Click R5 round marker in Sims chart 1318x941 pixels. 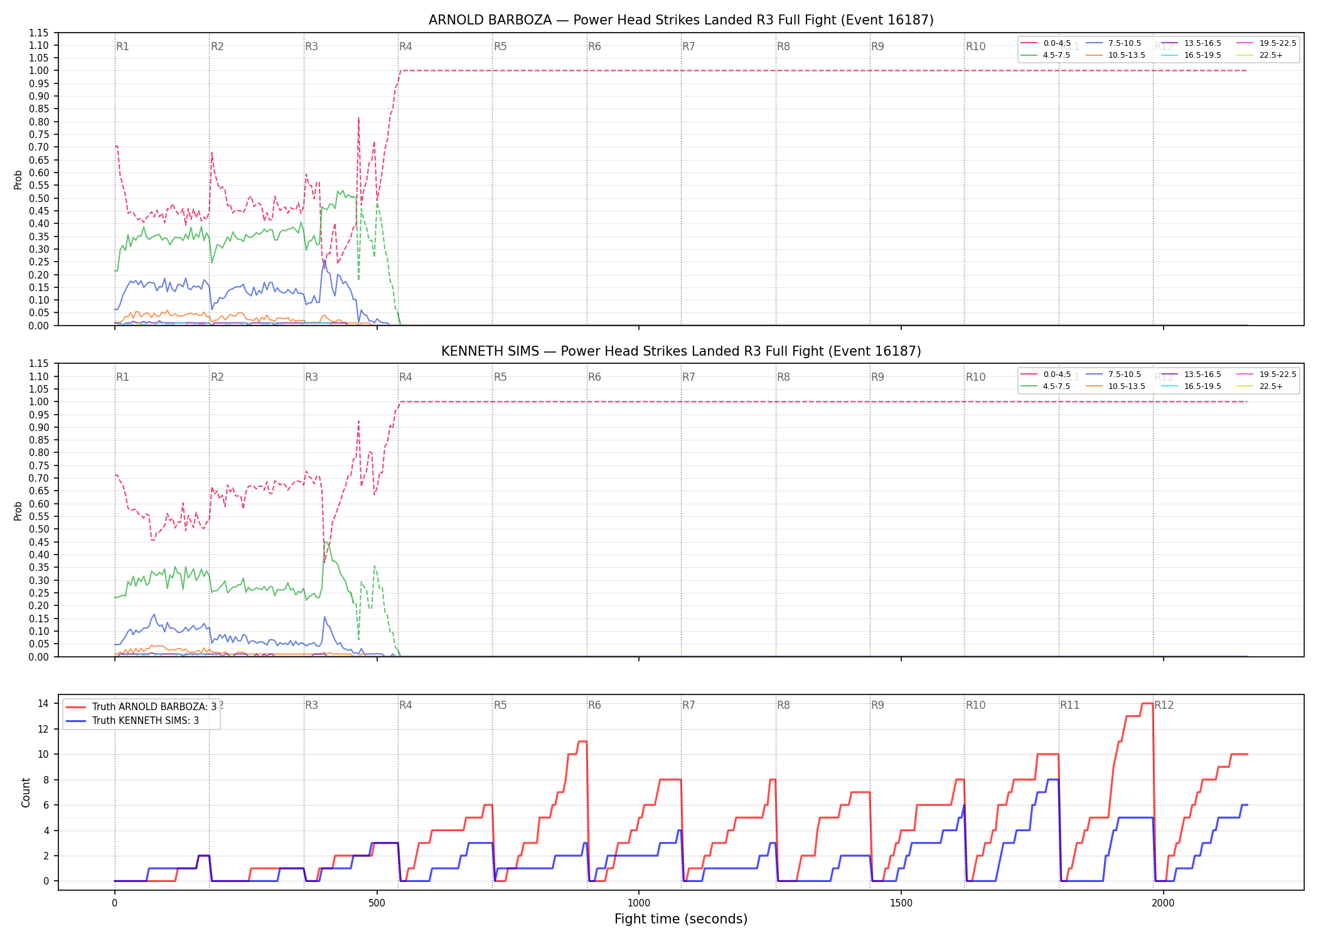[500, 377]
